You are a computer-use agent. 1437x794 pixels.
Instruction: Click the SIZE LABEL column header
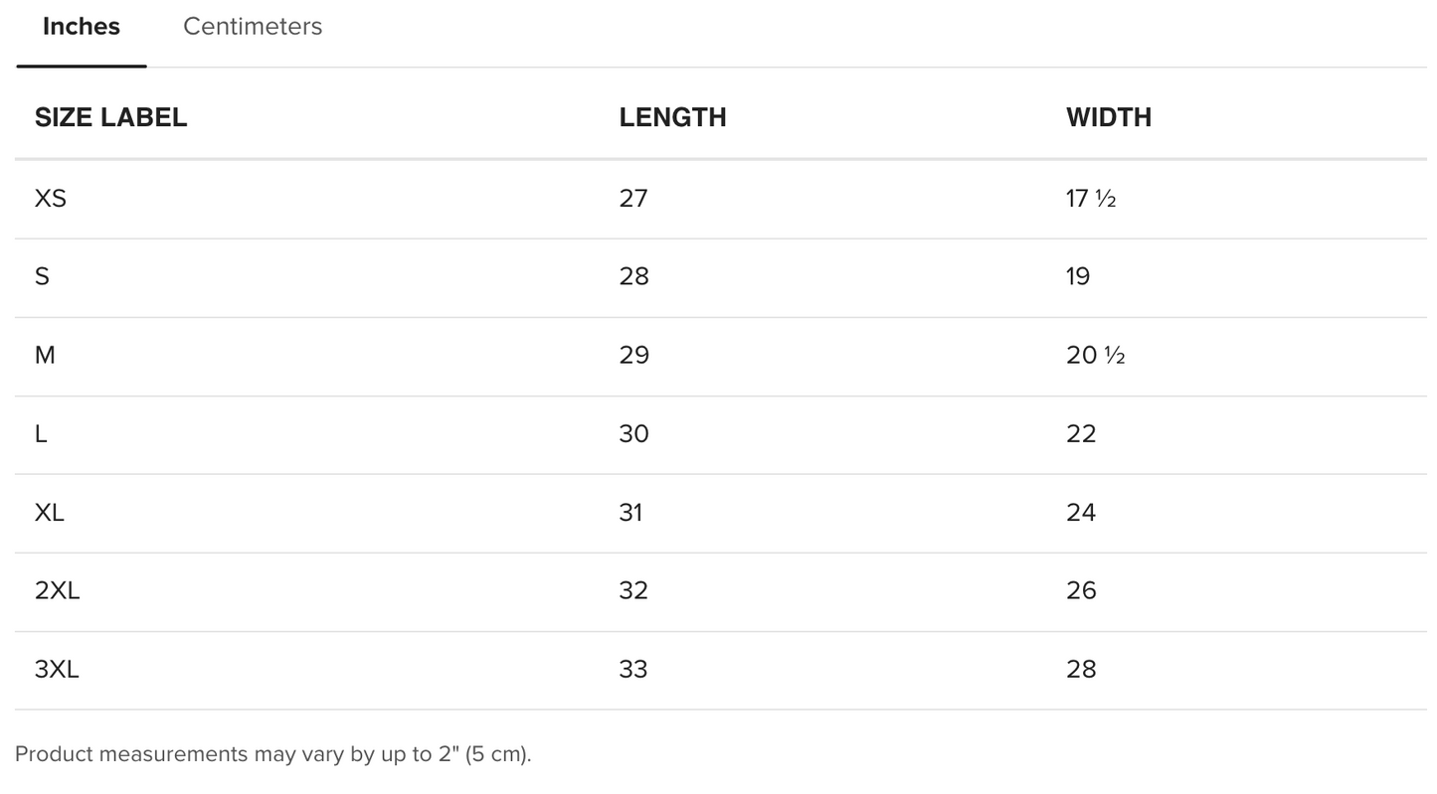pos(110,117)
